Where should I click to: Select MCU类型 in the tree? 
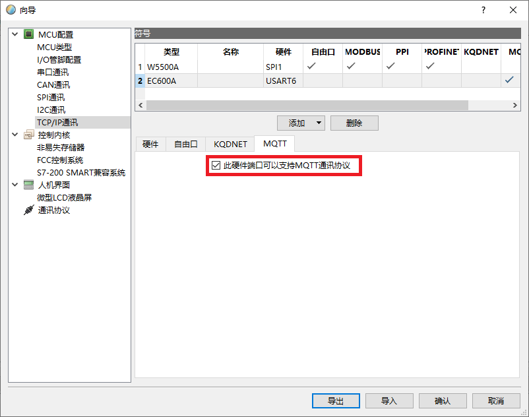click(x=54, y=47)
